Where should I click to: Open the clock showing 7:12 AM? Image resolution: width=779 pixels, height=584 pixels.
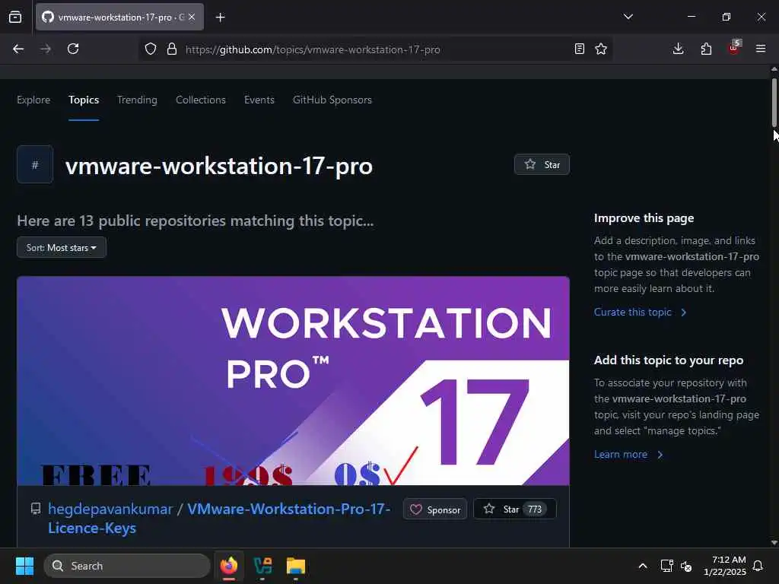coord(725,566)
